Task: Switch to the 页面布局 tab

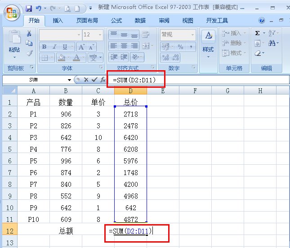Action: pos(87,21)
